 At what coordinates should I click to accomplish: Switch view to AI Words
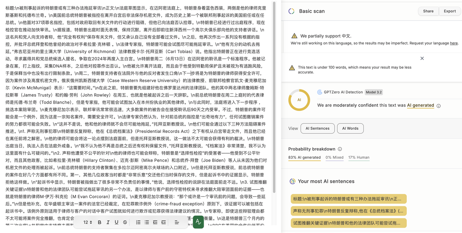[350, 128]
